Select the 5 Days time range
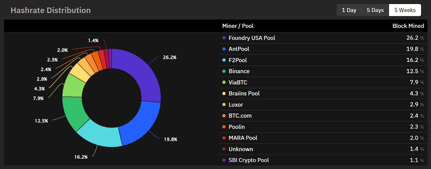Image resolution: width=431 pixels, height=169 pixels. click(375, 10)
